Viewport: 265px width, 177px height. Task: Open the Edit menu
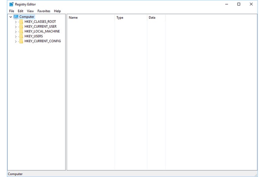point(20,11)
